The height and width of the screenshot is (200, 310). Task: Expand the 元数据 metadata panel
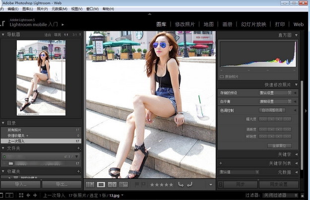click(296, 172)
